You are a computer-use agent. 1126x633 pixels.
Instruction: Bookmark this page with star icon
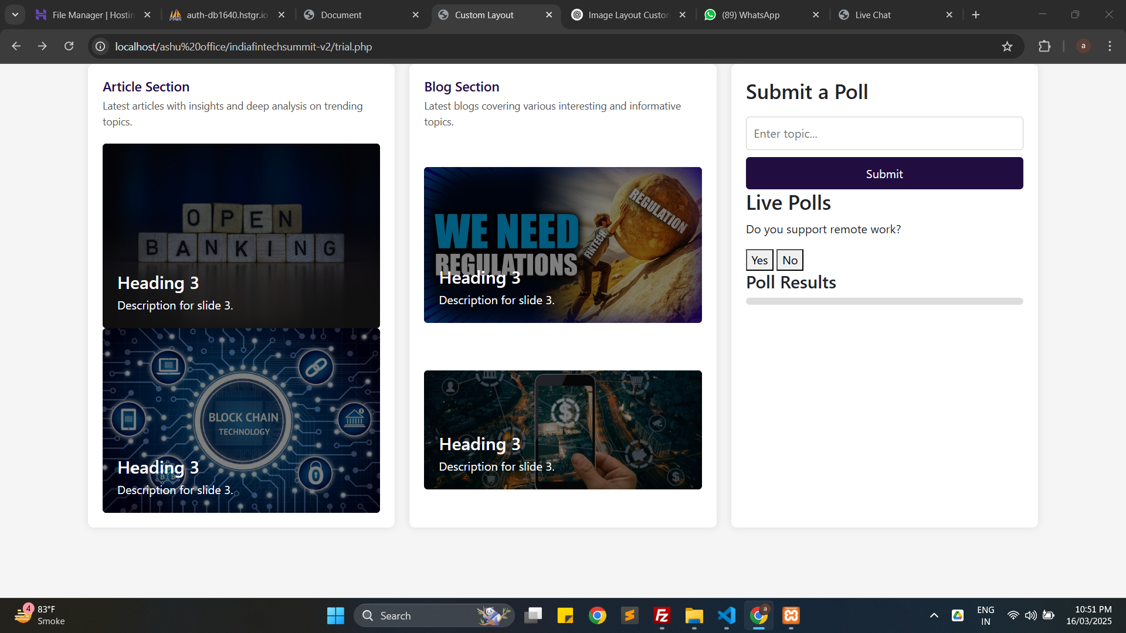(x=1007, y=46)
